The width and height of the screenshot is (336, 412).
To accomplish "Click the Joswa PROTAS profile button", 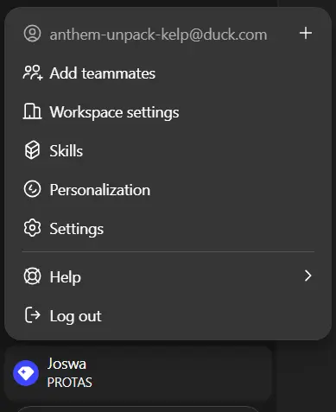I will point(138,373).
